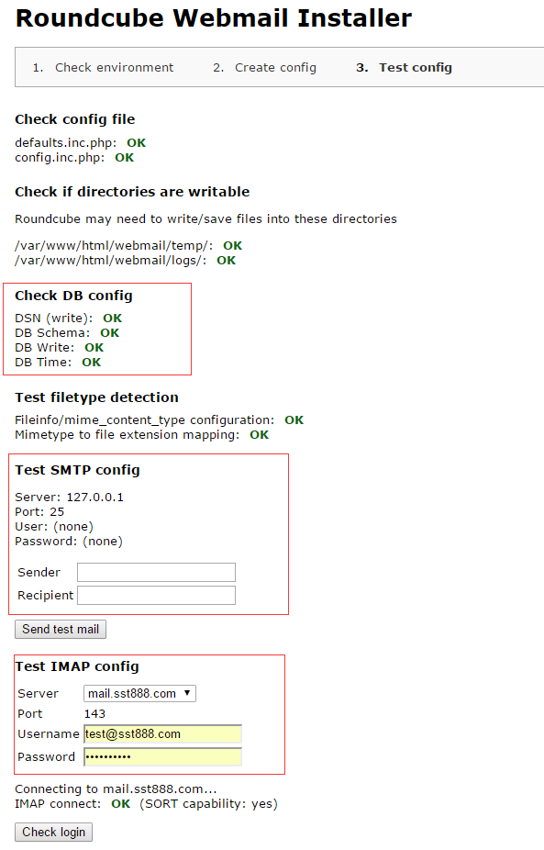Click the Fileinfo/mime_content_type configuration line
The width and height of the screenshot is (544, 850).
160,420
